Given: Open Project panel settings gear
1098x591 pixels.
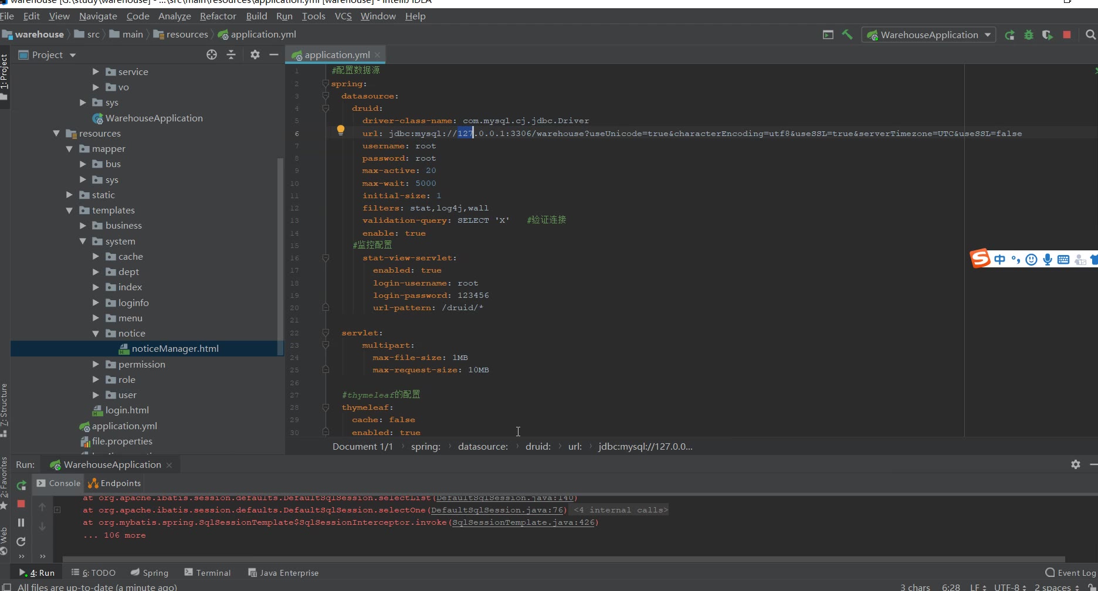Looking at the screenshot, I should coord(255,55).
